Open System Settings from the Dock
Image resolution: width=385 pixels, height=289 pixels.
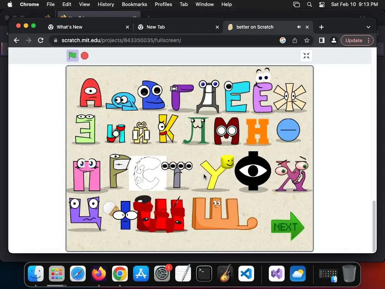coord(162,274)
